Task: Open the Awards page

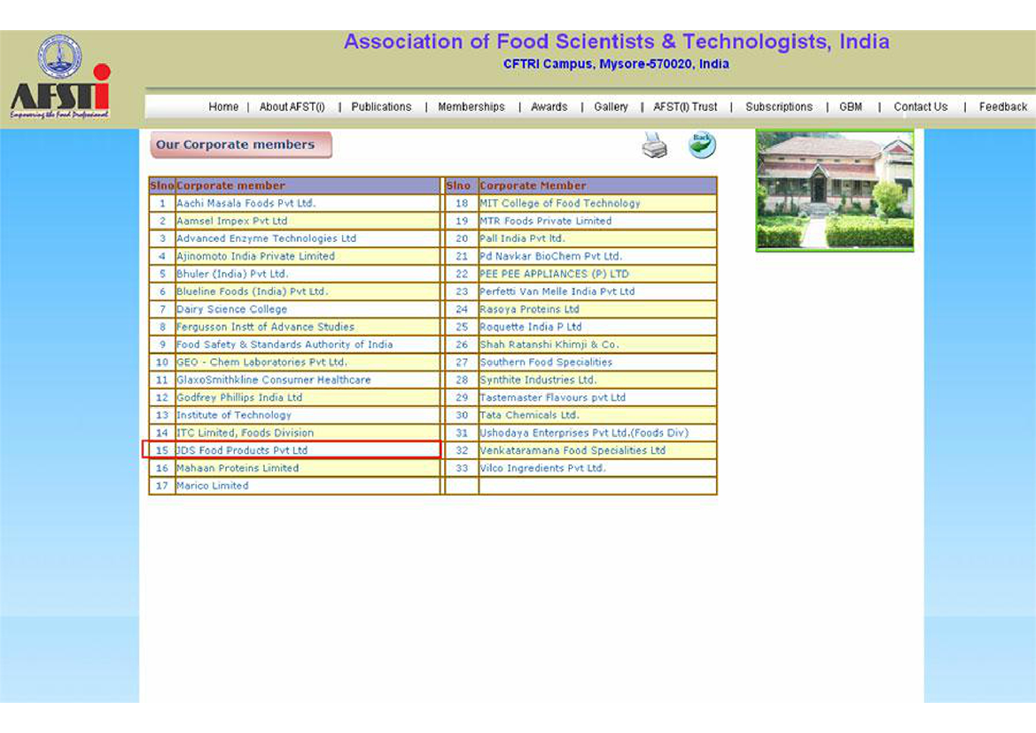Action: [x=549, y=107]
